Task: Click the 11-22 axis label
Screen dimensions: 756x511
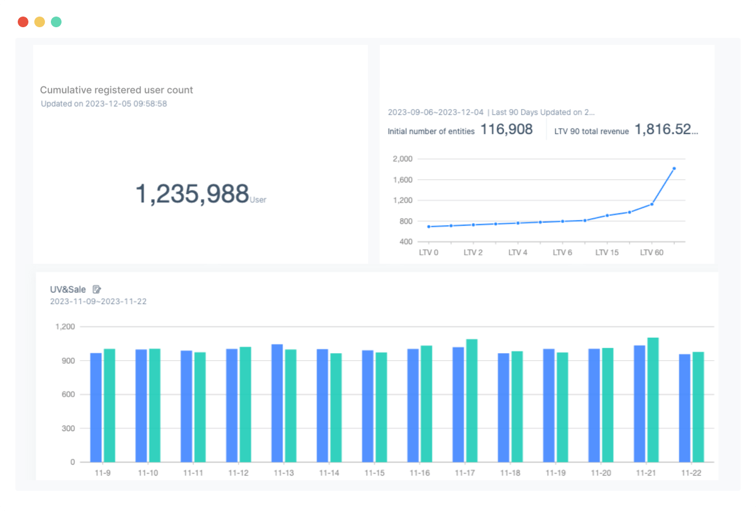Action: (692, 473)
